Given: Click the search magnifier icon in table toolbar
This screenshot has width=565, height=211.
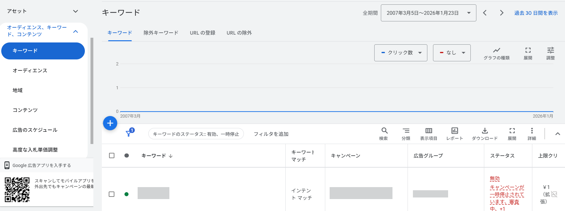Looking at the screenshot, I should pyautogui.click(x=384, y=131).
